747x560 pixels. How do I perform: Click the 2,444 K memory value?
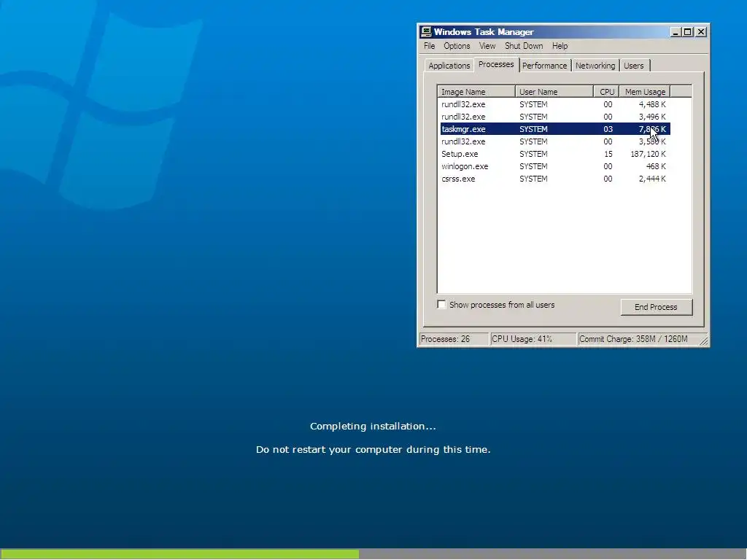click(x=652, y=179)
